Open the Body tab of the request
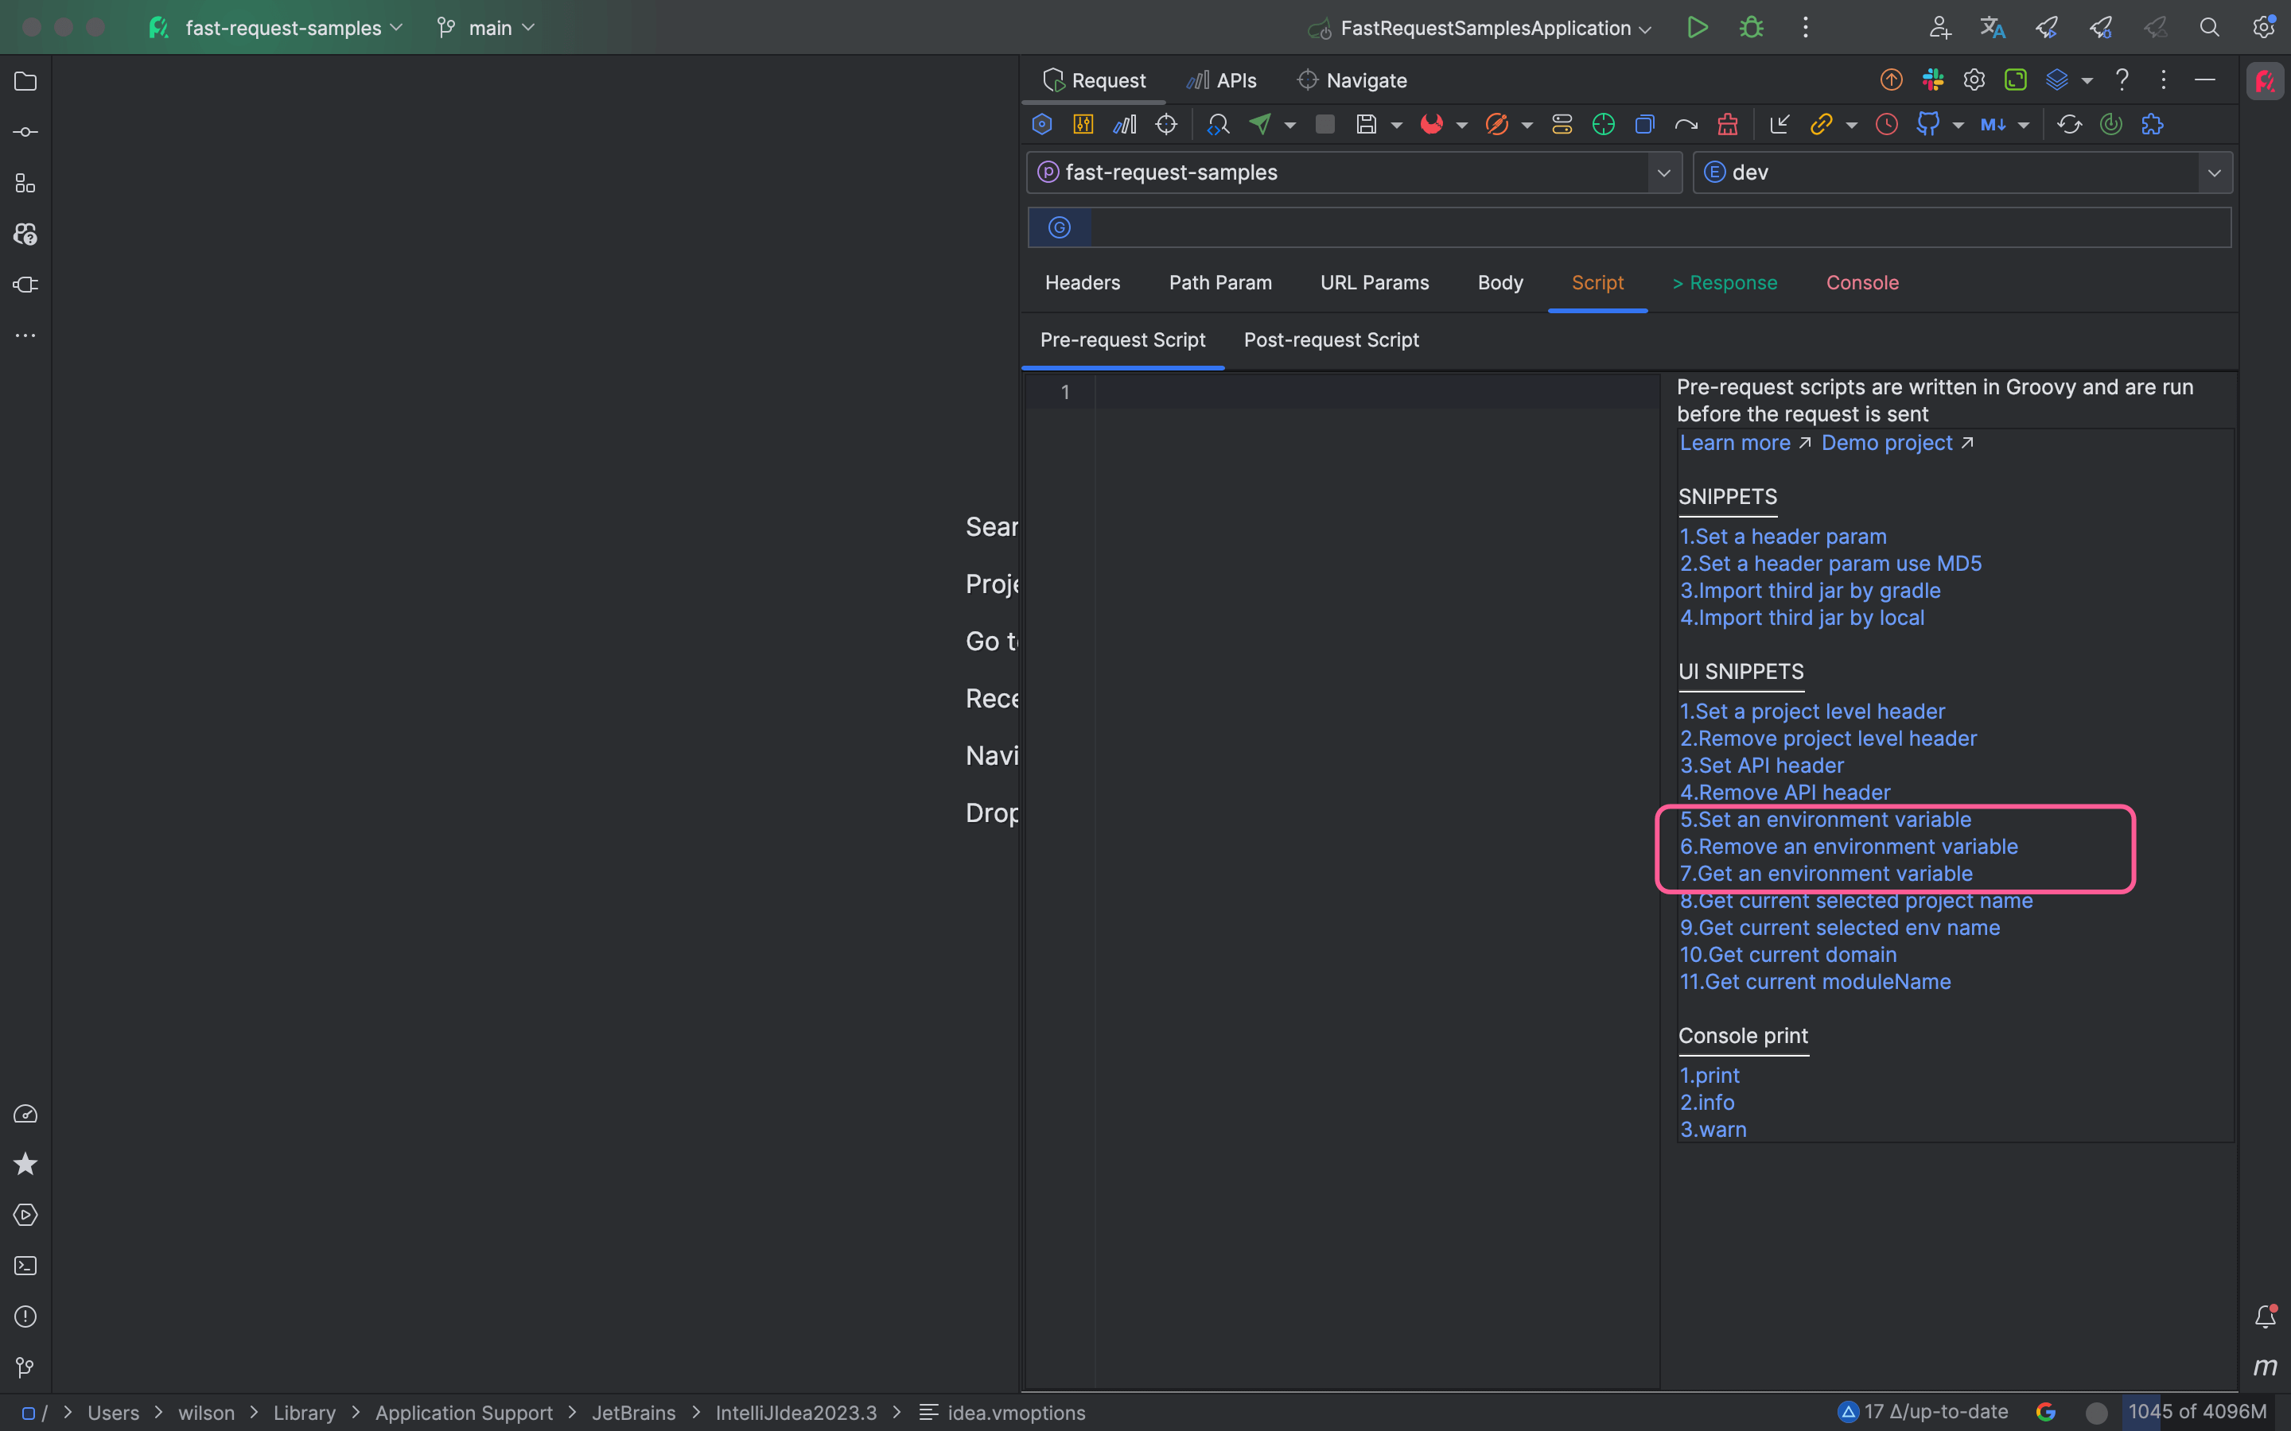 1499,282
